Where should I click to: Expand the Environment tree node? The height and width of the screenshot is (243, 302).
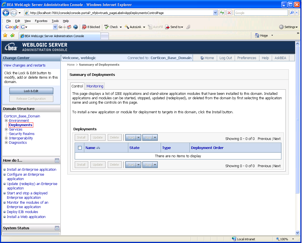point(6,120)
